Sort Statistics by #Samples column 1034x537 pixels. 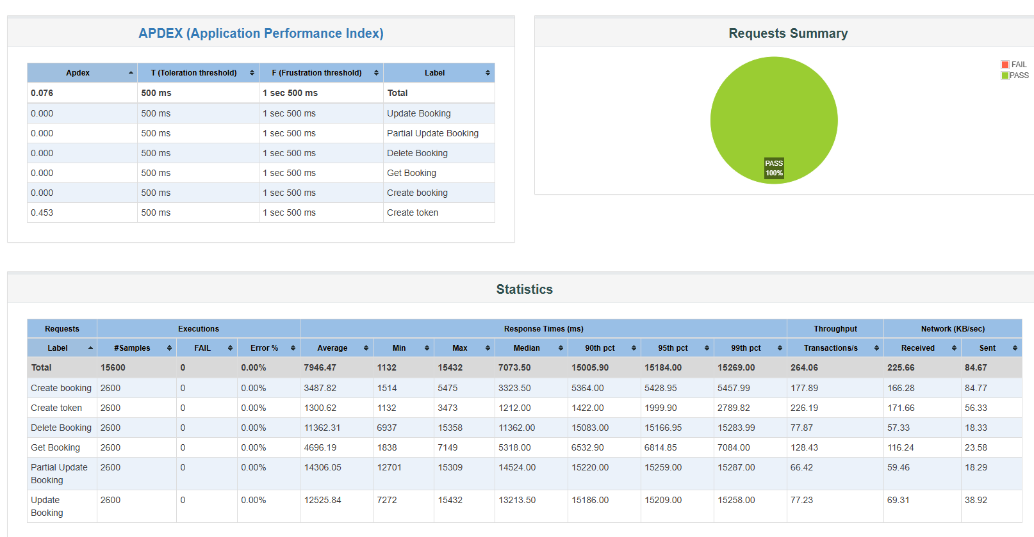point(136,348)
